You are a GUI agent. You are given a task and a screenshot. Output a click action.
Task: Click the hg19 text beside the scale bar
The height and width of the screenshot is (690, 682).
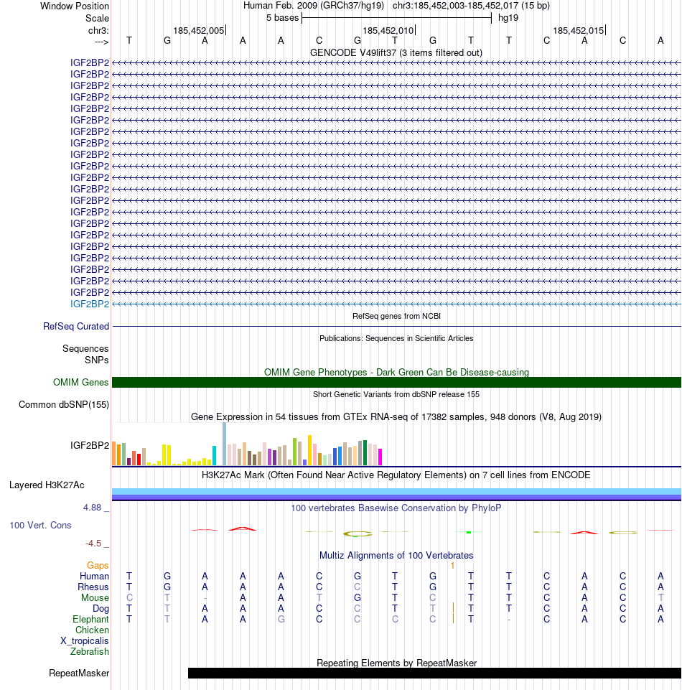tap(508, 18)
